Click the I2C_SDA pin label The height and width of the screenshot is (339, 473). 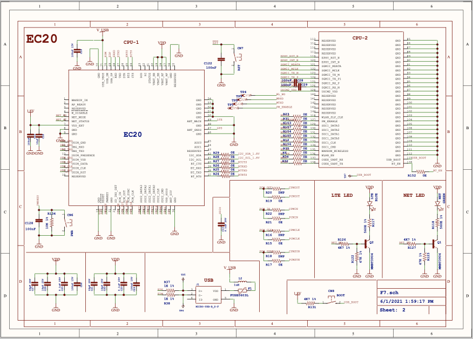coord(195,155)
